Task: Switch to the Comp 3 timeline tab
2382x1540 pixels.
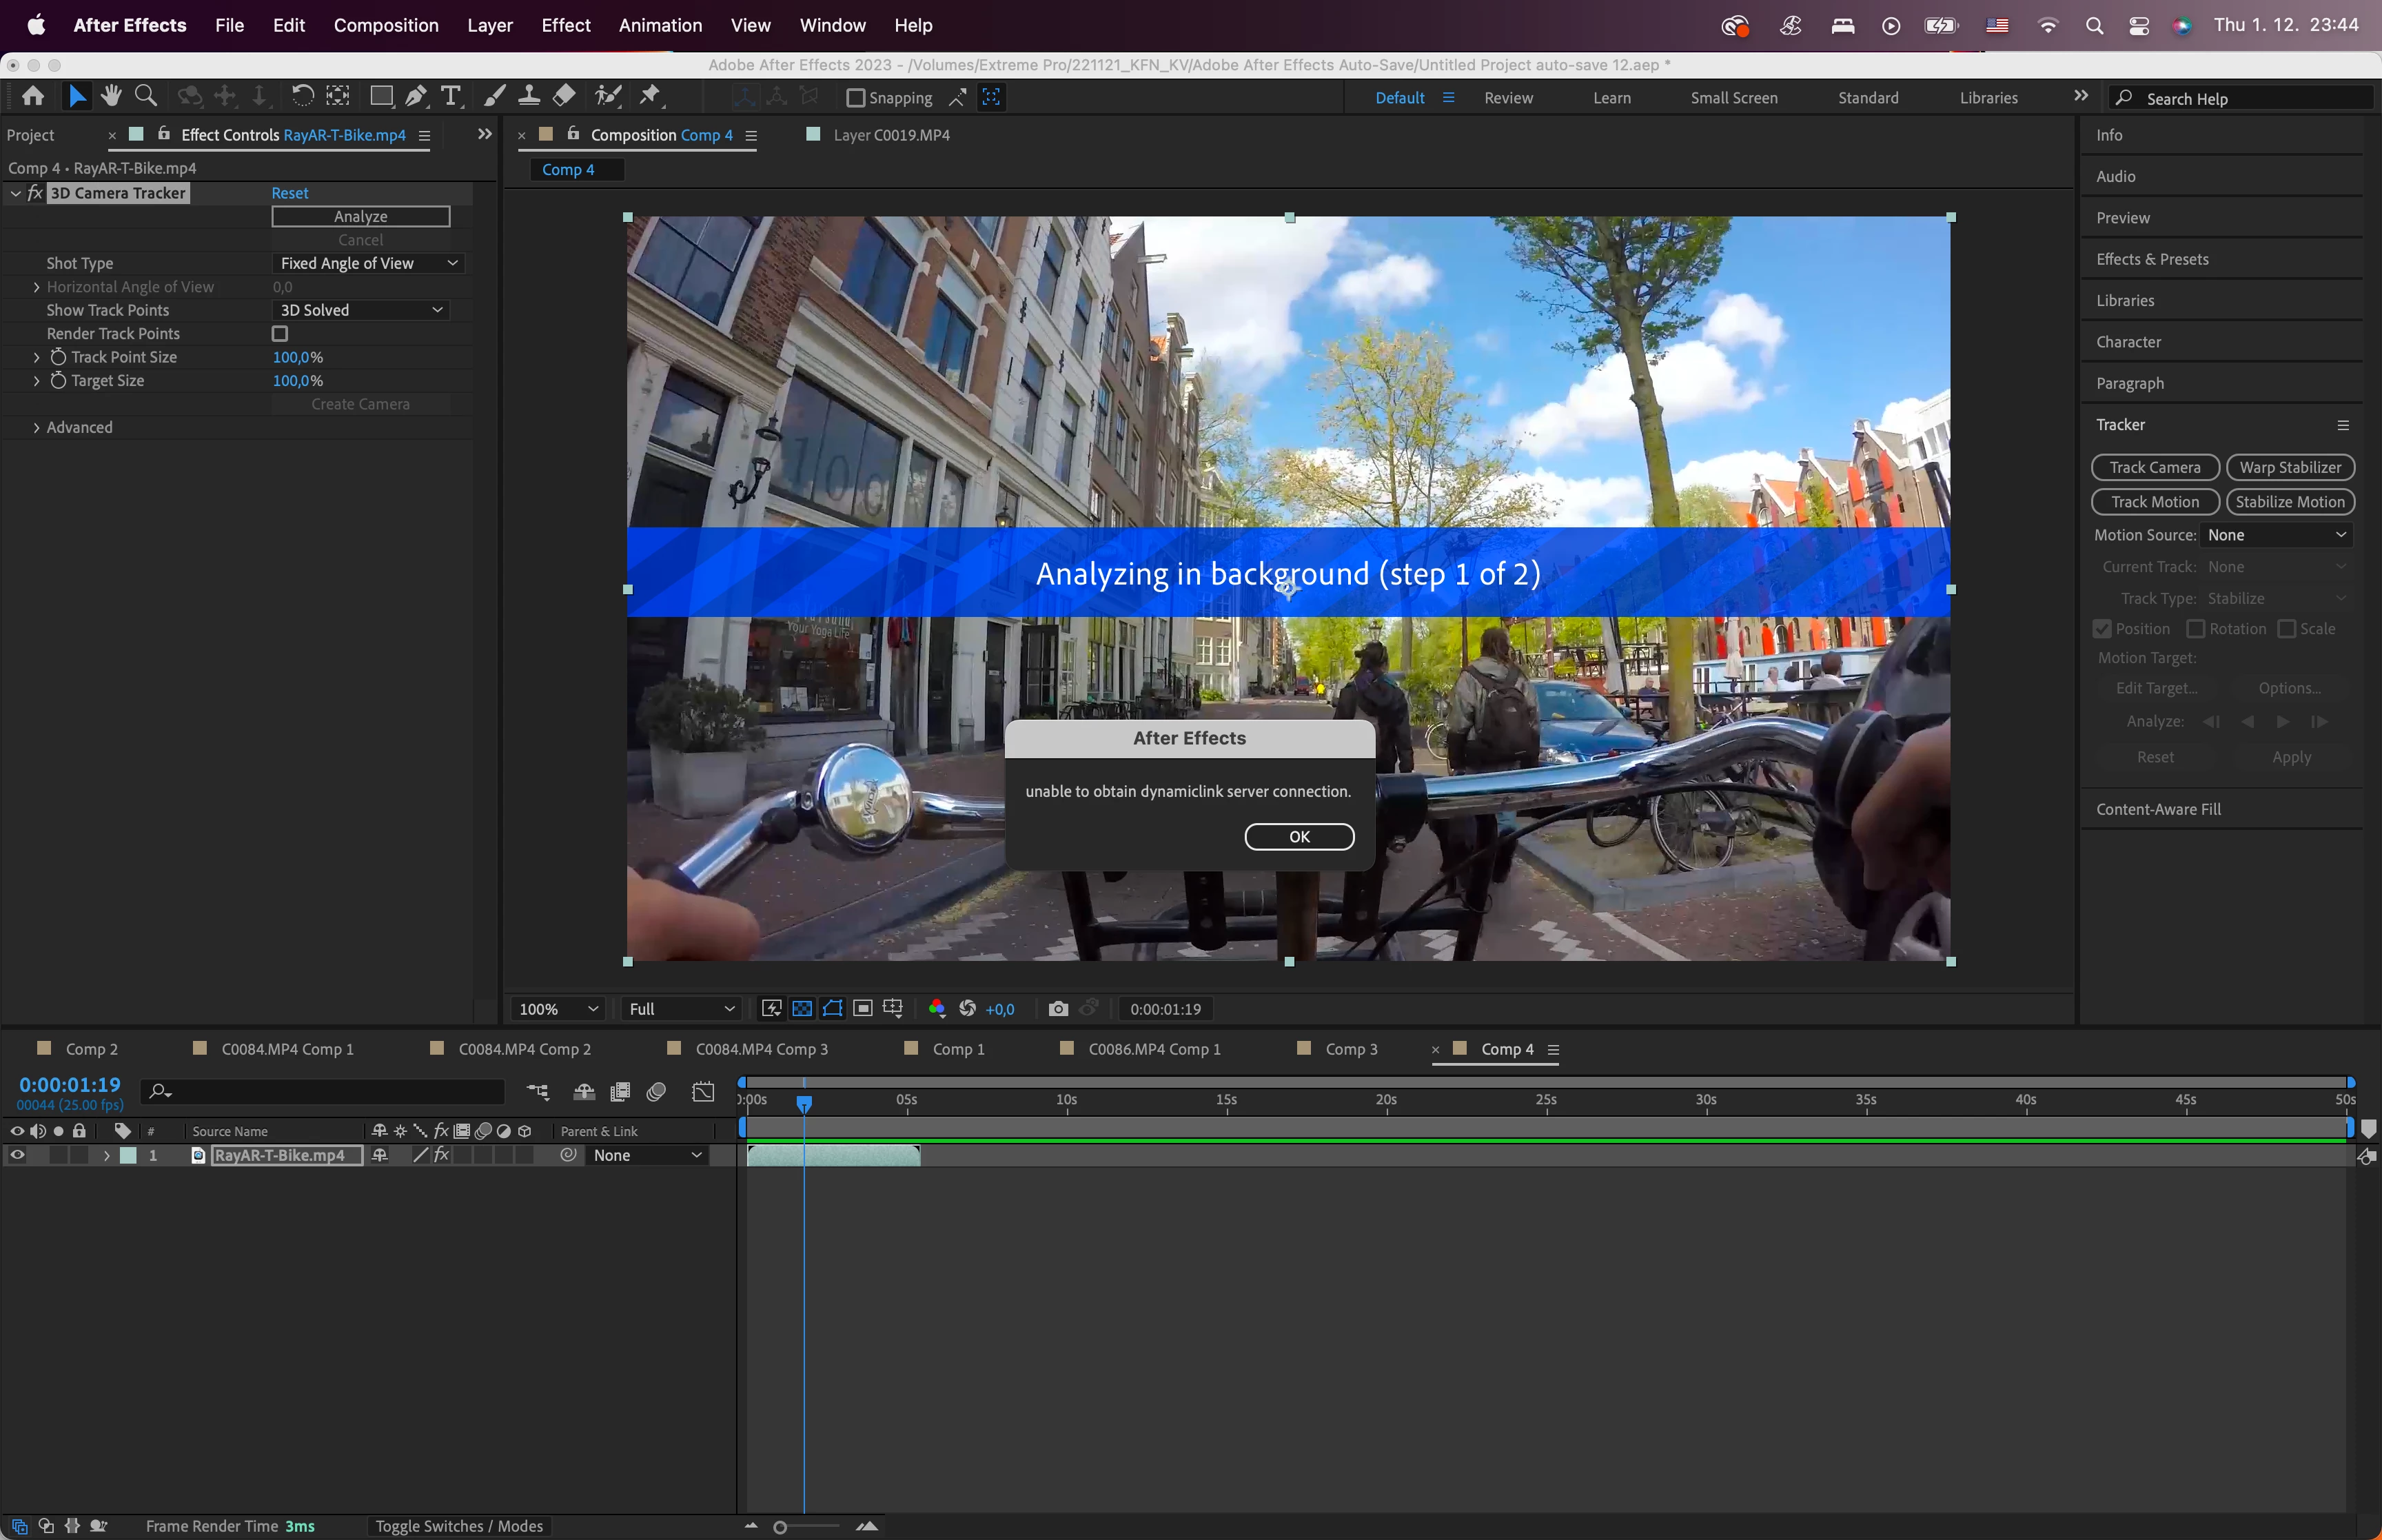Action: (1350, 1049)
